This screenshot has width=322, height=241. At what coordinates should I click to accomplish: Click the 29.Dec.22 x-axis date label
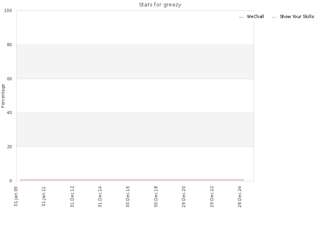212,196
